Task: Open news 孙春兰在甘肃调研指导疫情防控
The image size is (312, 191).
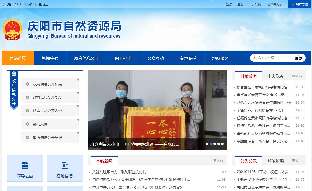Action: [263, 87]
